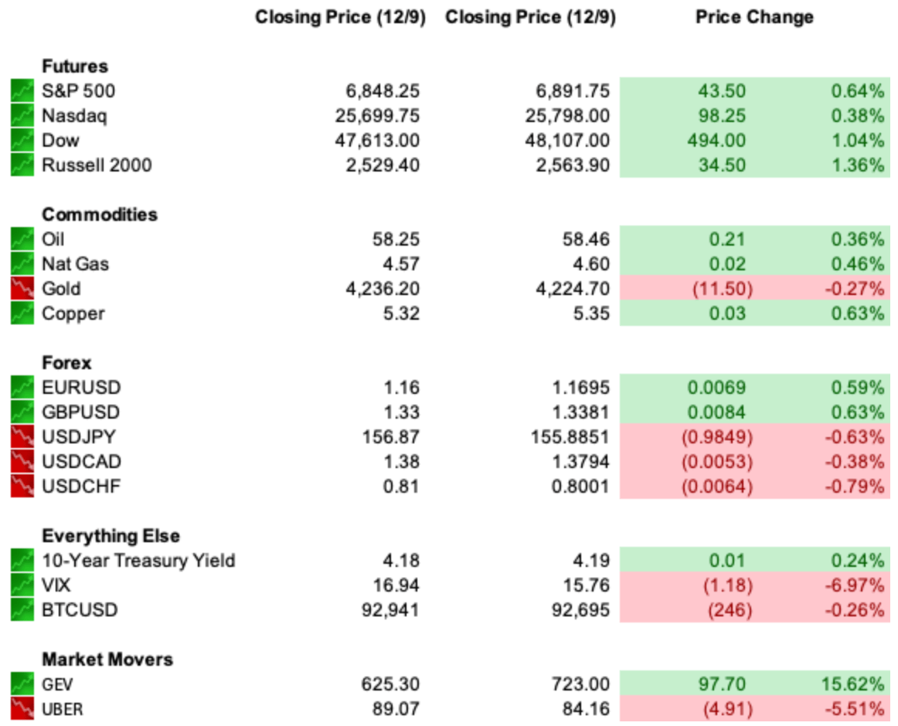Click the Dow price change 494.00 cell
The width and height of the screenshot is (898, 726).
pos(716,141)
